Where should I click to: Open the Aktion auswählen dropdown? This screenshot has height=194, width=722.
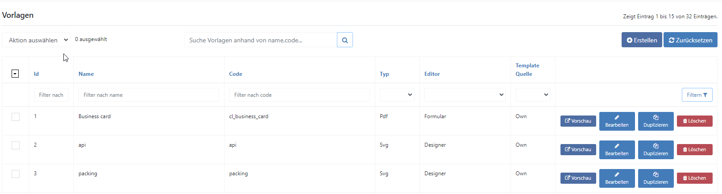tap(36, 40)
